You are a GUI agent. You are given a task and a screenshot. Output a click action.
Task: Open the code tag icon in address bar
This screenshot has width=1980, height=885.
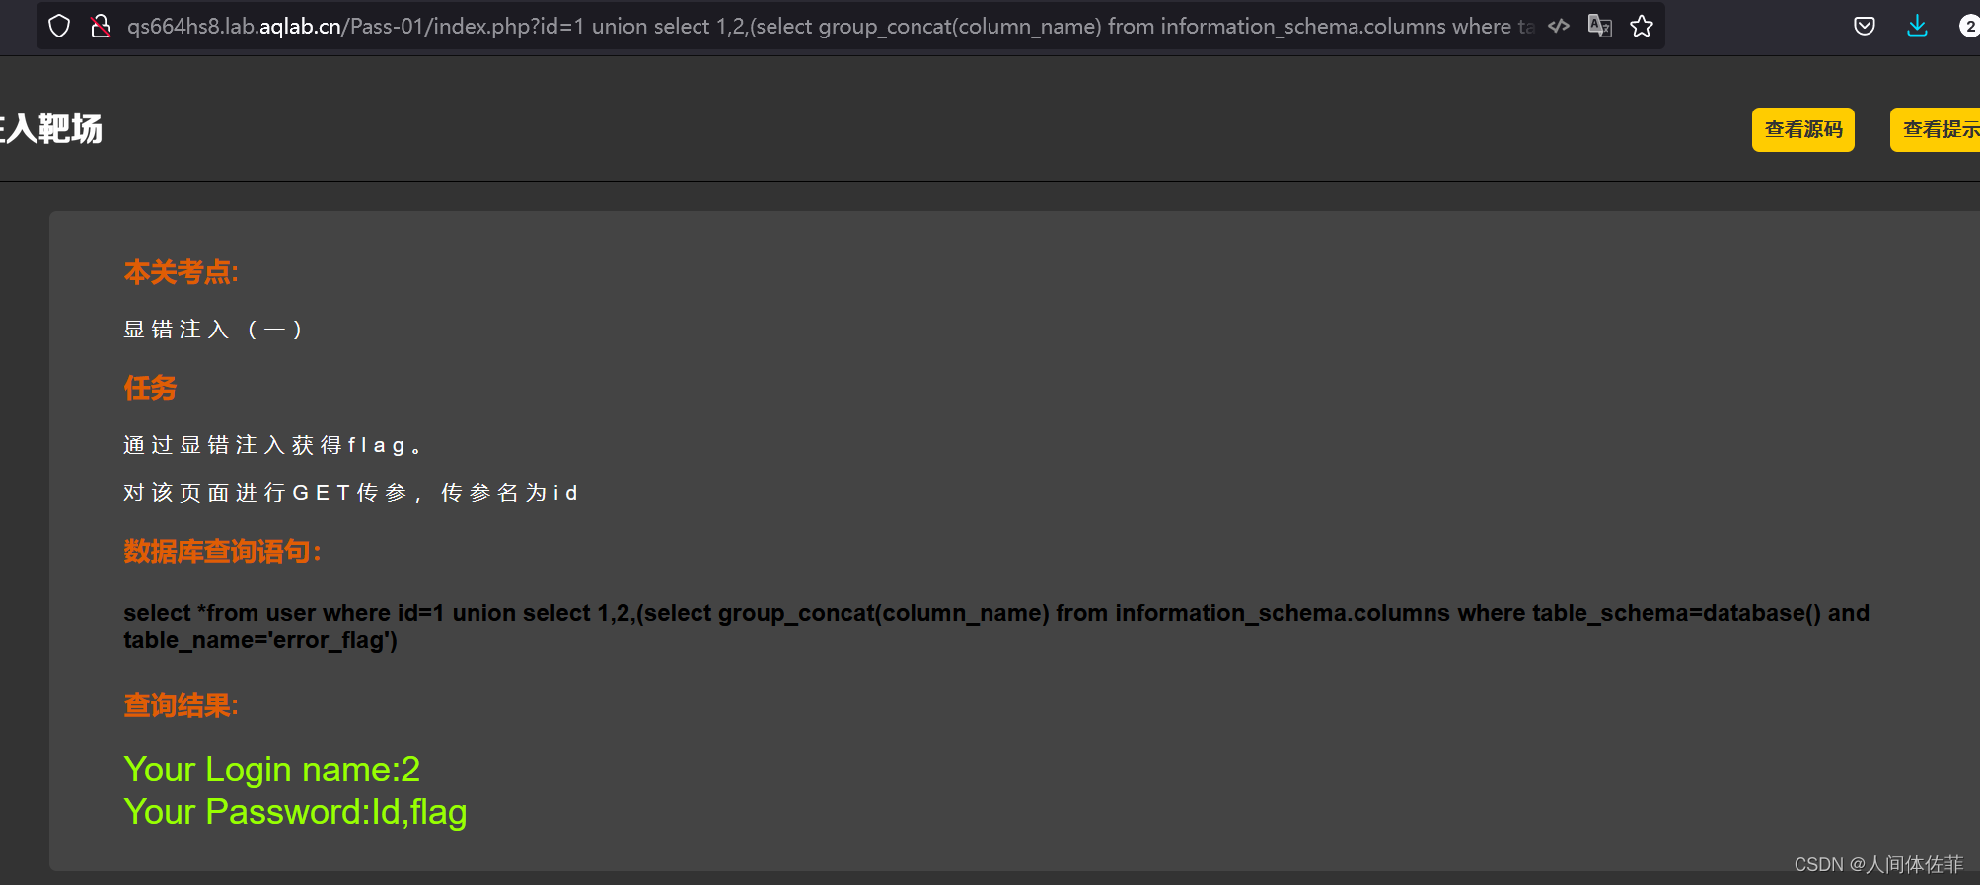coord(1559,27)
